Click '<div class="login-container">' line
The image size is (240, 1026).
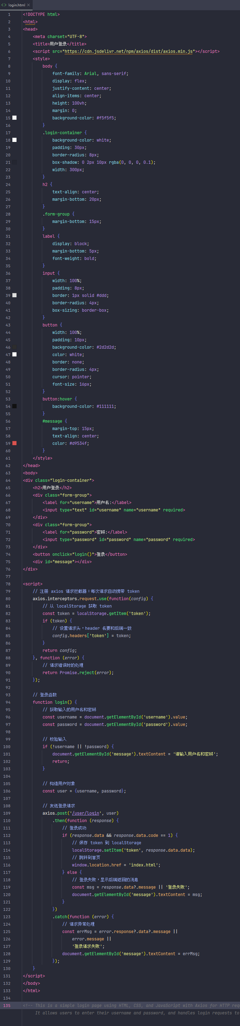[58, 480]
